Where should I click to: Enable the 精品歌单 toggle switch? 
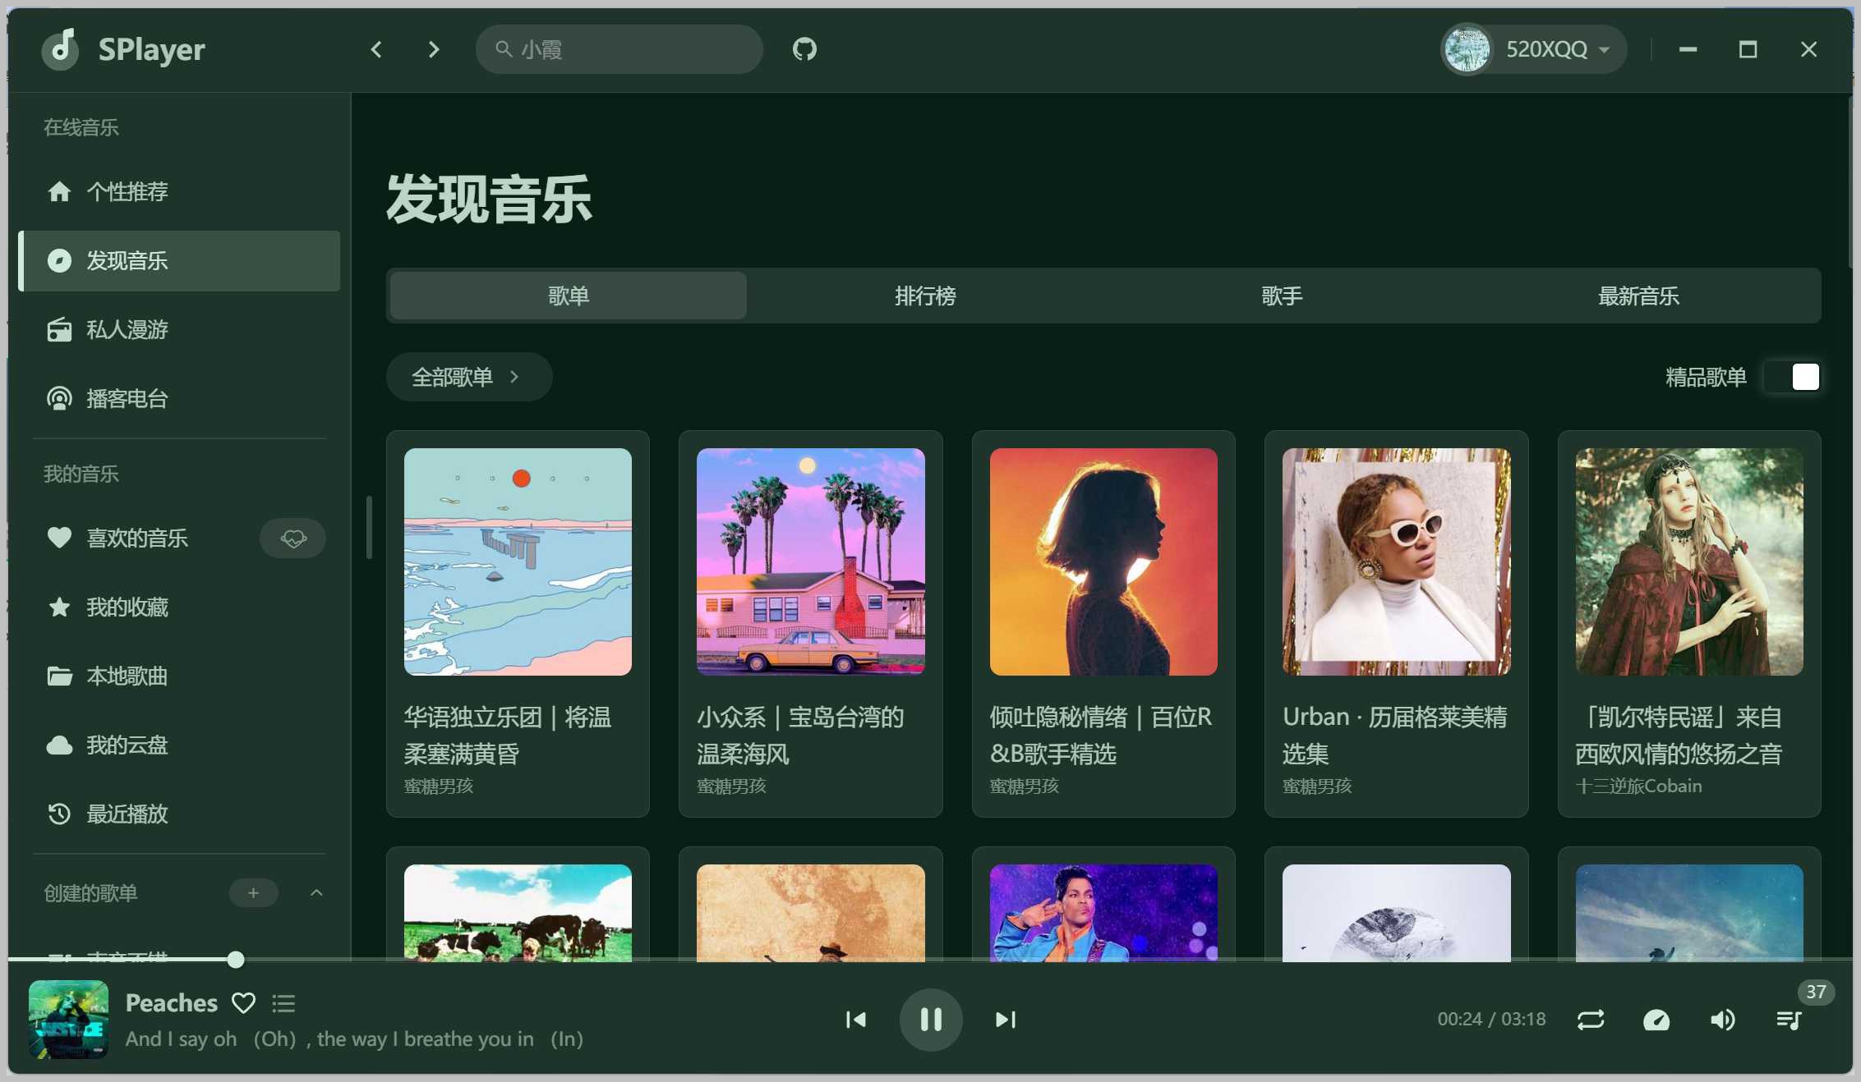pos(1794,376)
